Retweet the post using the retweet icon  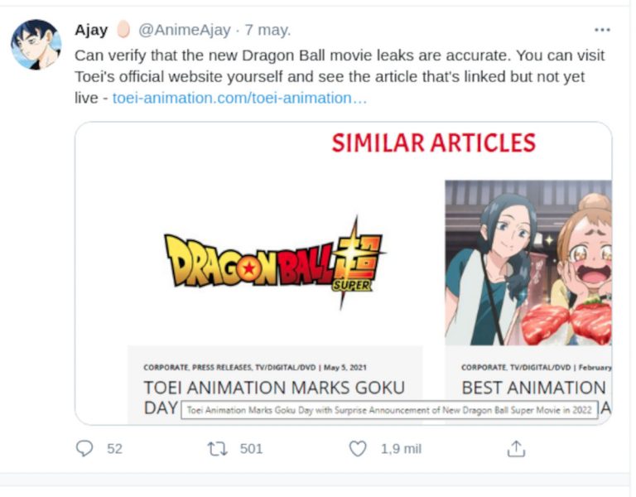point(216,449)
